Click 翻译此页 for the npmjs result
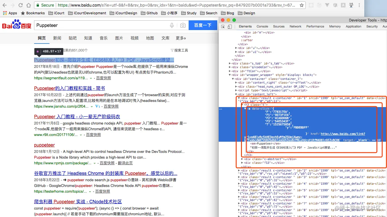This screenshot has height=217, width=387. point(125,163)
